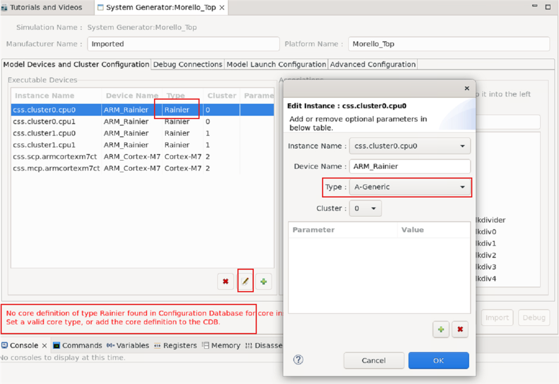This screenshot has width=559, height=384.
Task: Click the Cancel button
Action: click(x=373, y=360)
